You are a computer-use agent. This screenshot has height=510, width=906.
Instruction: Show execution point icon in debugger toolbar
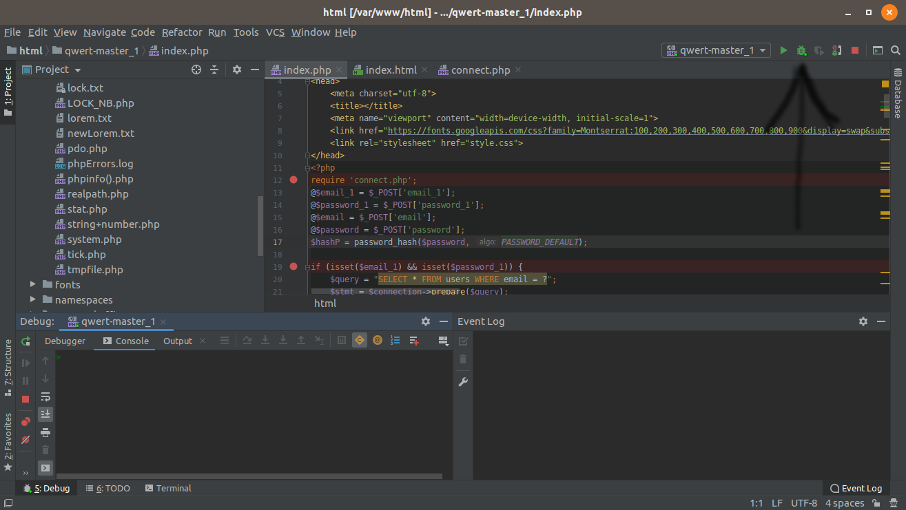[x=225, y=341]
